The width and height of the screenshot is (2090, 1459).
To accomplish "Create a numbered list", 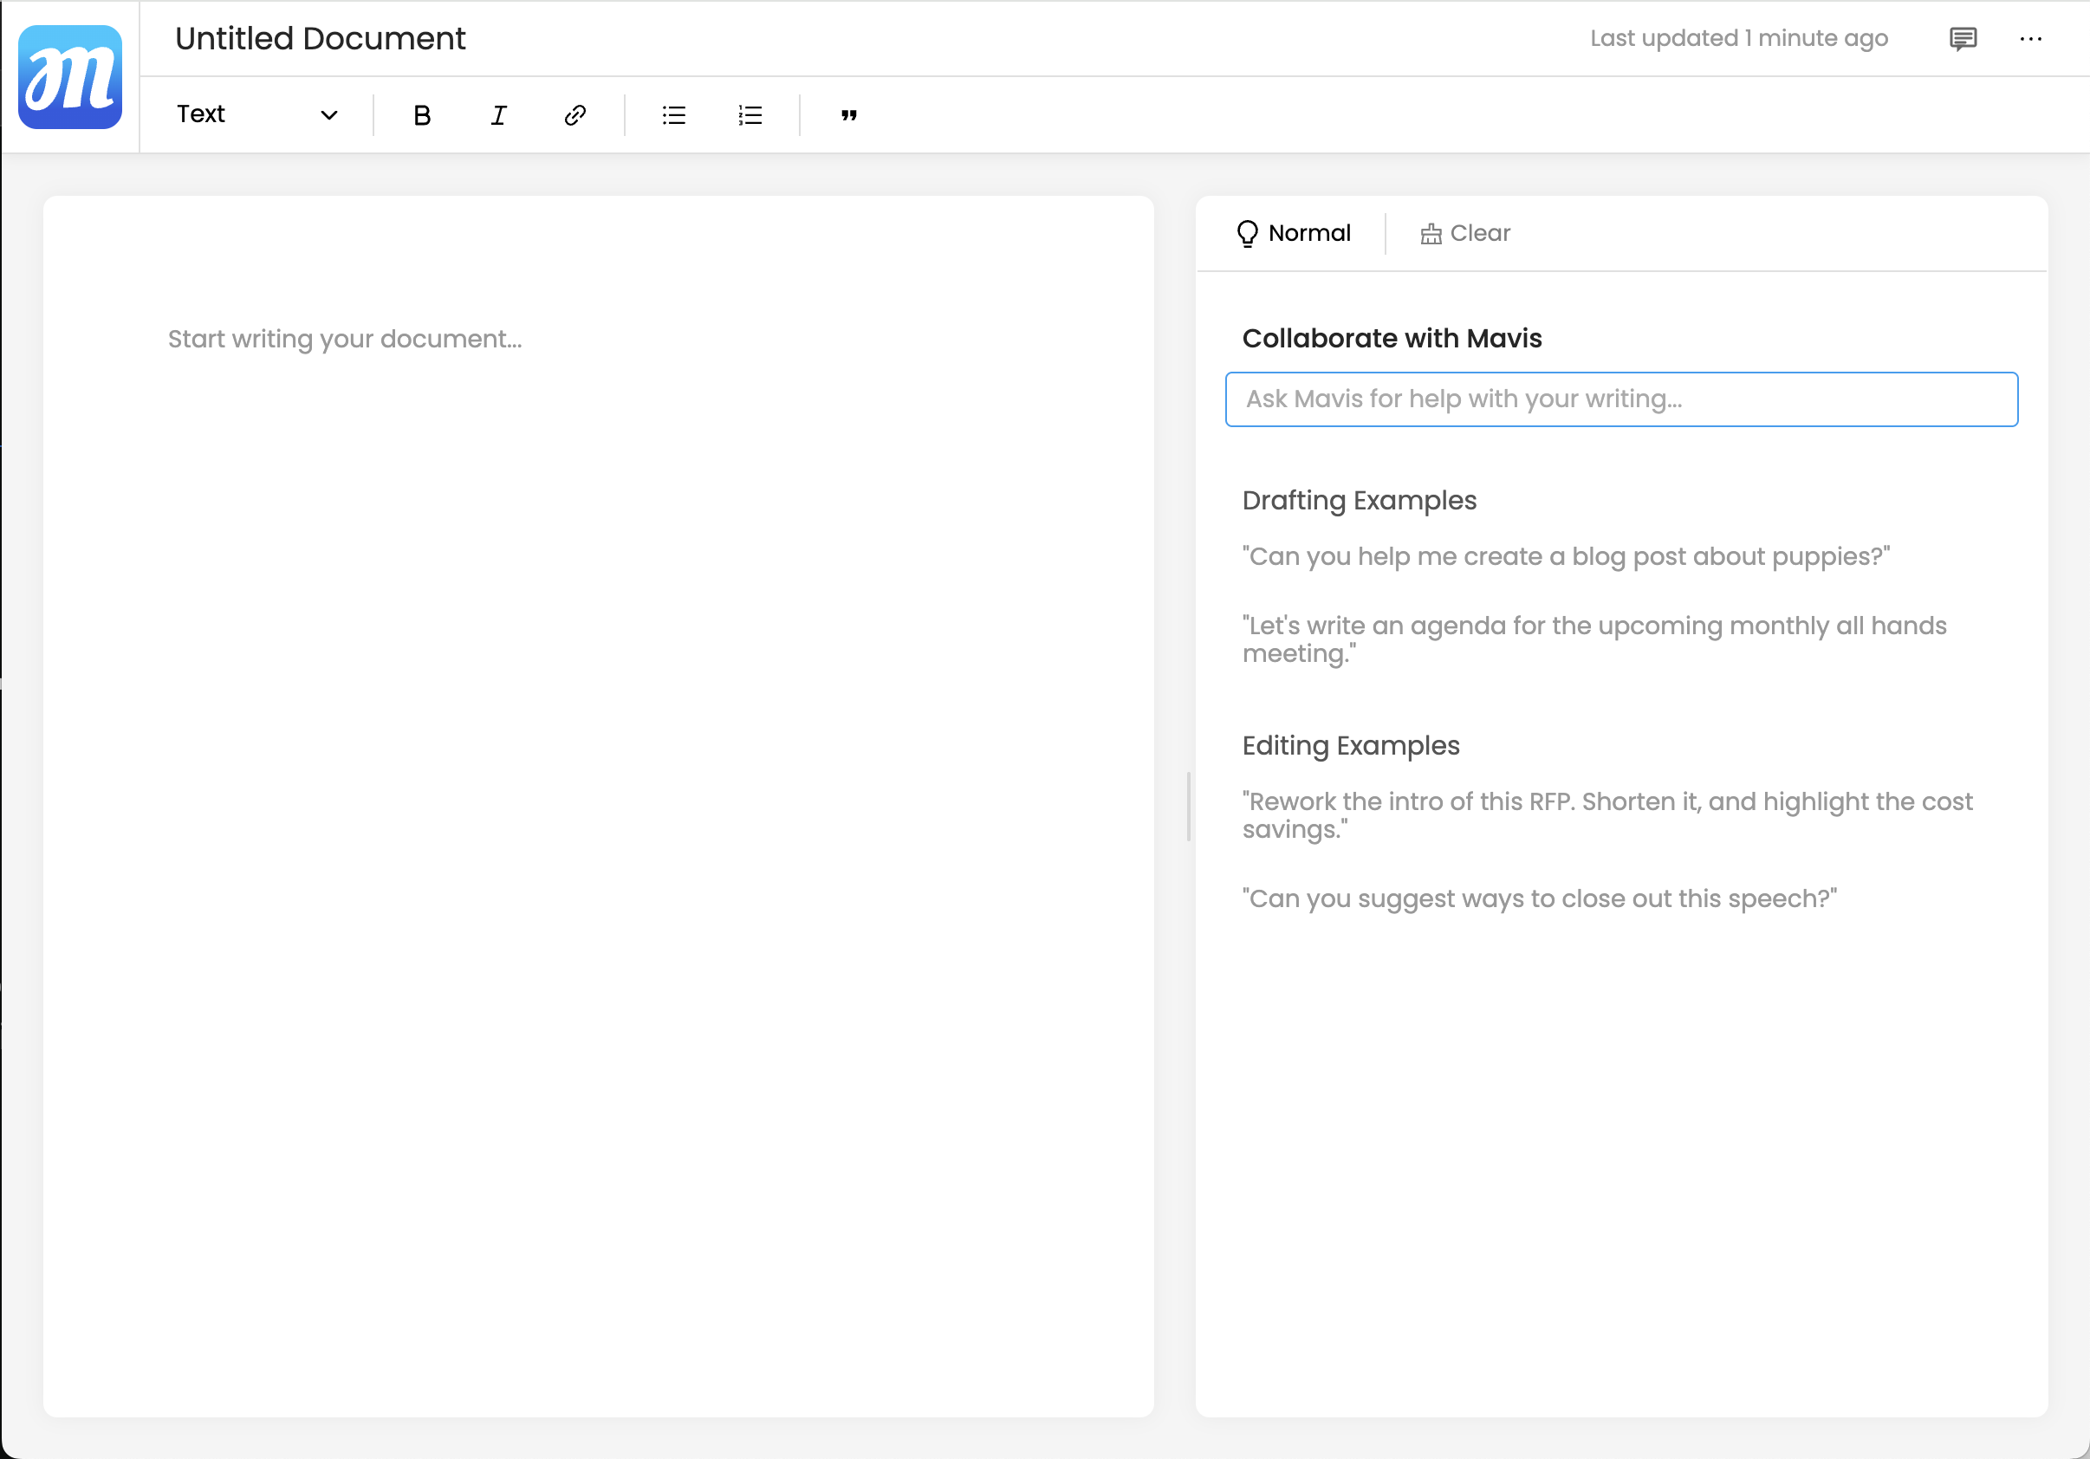I will click(749, 114).
